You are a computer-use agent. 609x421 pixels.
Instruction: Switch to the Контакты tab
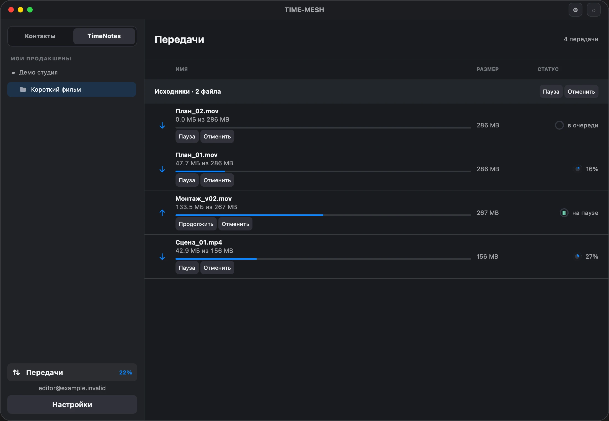(x=40, y=36)
